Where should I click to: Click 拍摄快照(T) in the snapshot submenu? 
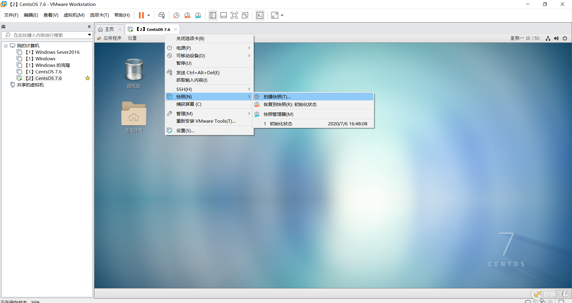277,96
